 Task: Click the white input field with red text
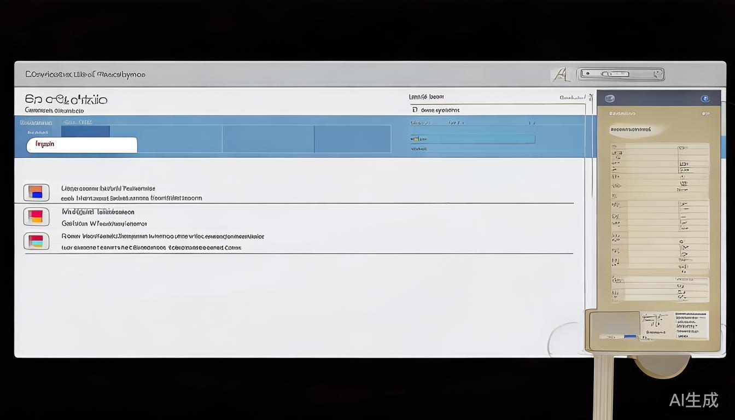point(82,145)
